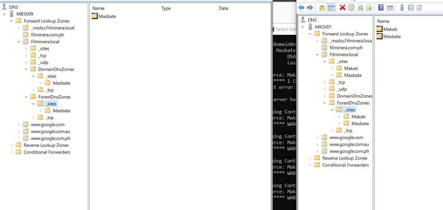Expand DomainDnsZones in the MKSV01 tree
443x210 pixels.
click(x=325, y=96)
